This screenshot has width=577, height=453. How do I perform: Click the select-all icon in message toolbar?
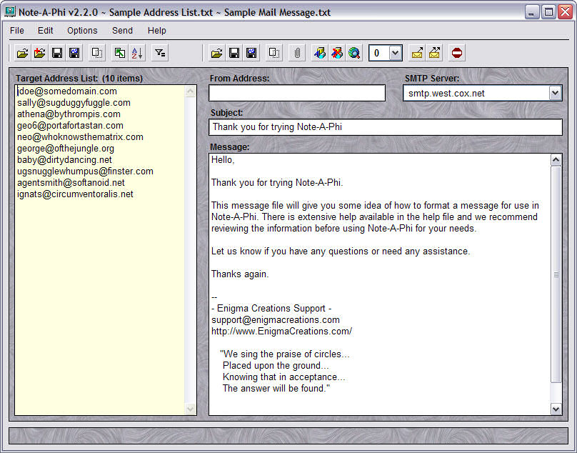click(274, 53)
